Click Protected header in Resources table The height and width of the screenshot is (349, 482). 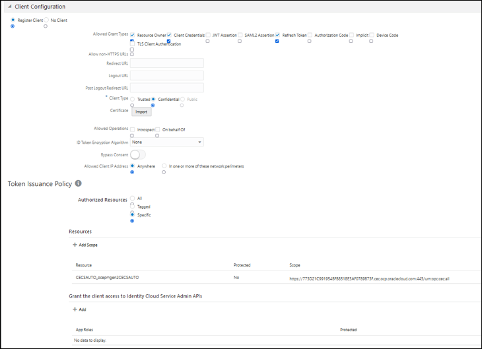click(x=242, y=265)
